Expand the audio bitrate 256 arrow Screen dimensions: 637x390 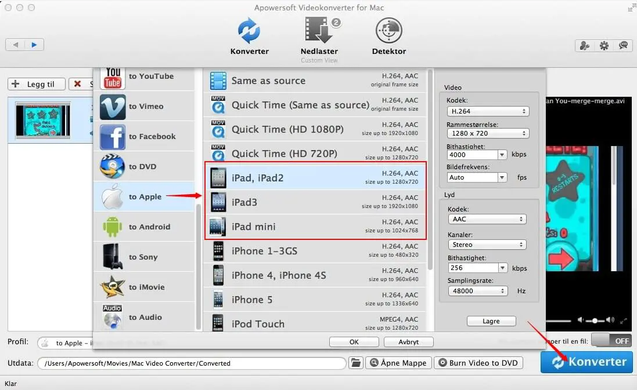(x=502, y=268)
